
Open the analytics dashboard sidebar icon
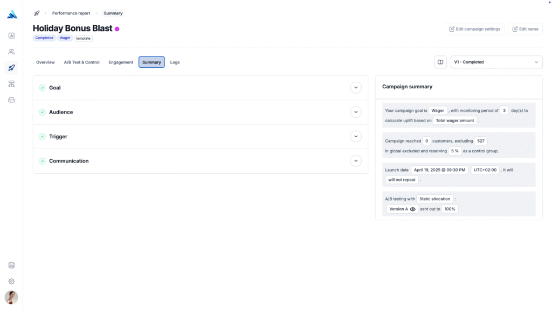(11, 36)
